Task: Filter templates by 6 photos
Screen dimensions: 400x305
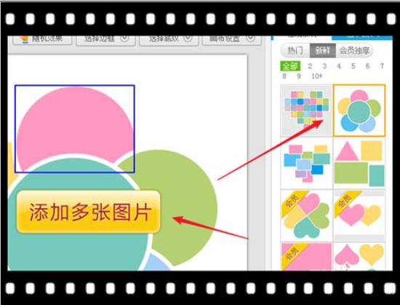Action: pyautogui.click(x=367, y=66)
